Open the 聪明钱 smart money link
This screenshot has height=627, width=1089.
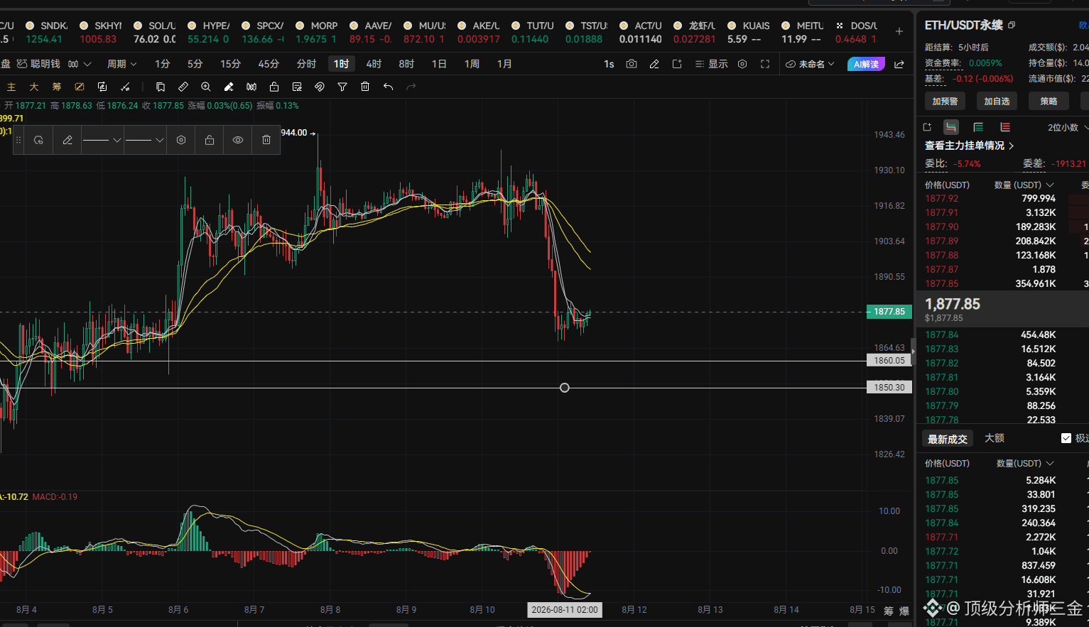(38, 64)
